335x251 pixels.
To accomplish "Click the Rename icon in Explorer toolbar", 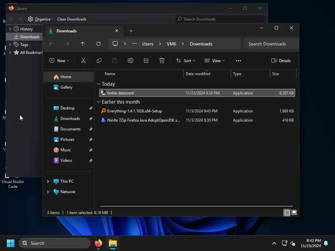I will [x=130, y=60].
